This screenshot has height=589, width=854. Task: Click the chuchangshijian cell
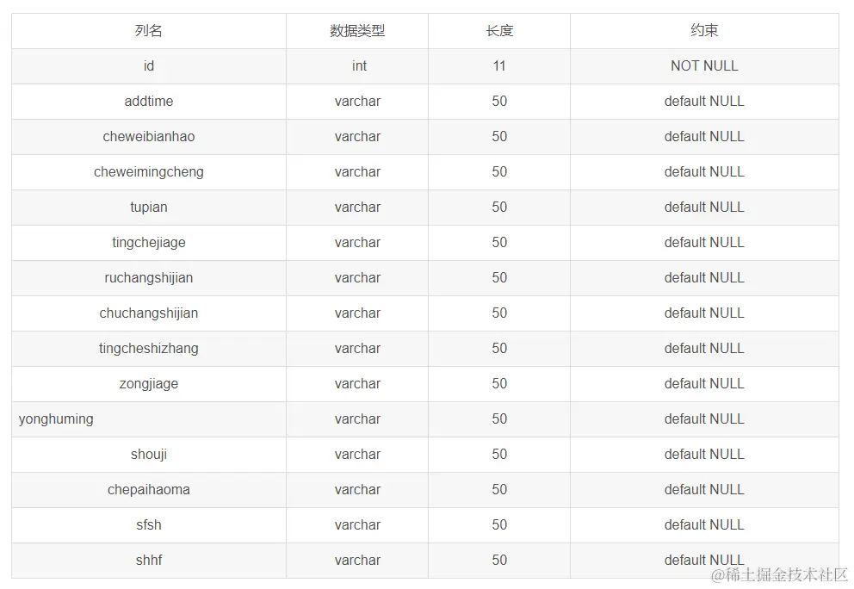[149, 313]
